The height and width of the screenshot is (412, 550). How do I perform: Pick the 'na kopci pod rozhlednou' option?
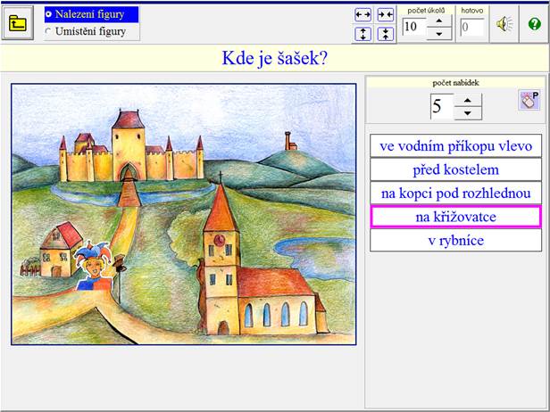tap(455, 193)
